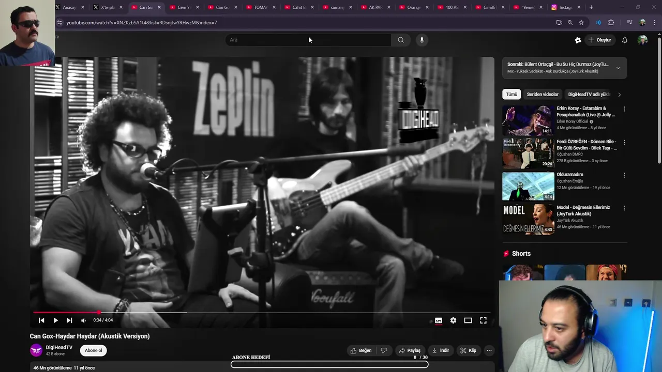
Task: Open the DigiHeadTV channel avatar
Action: point(36,350)
